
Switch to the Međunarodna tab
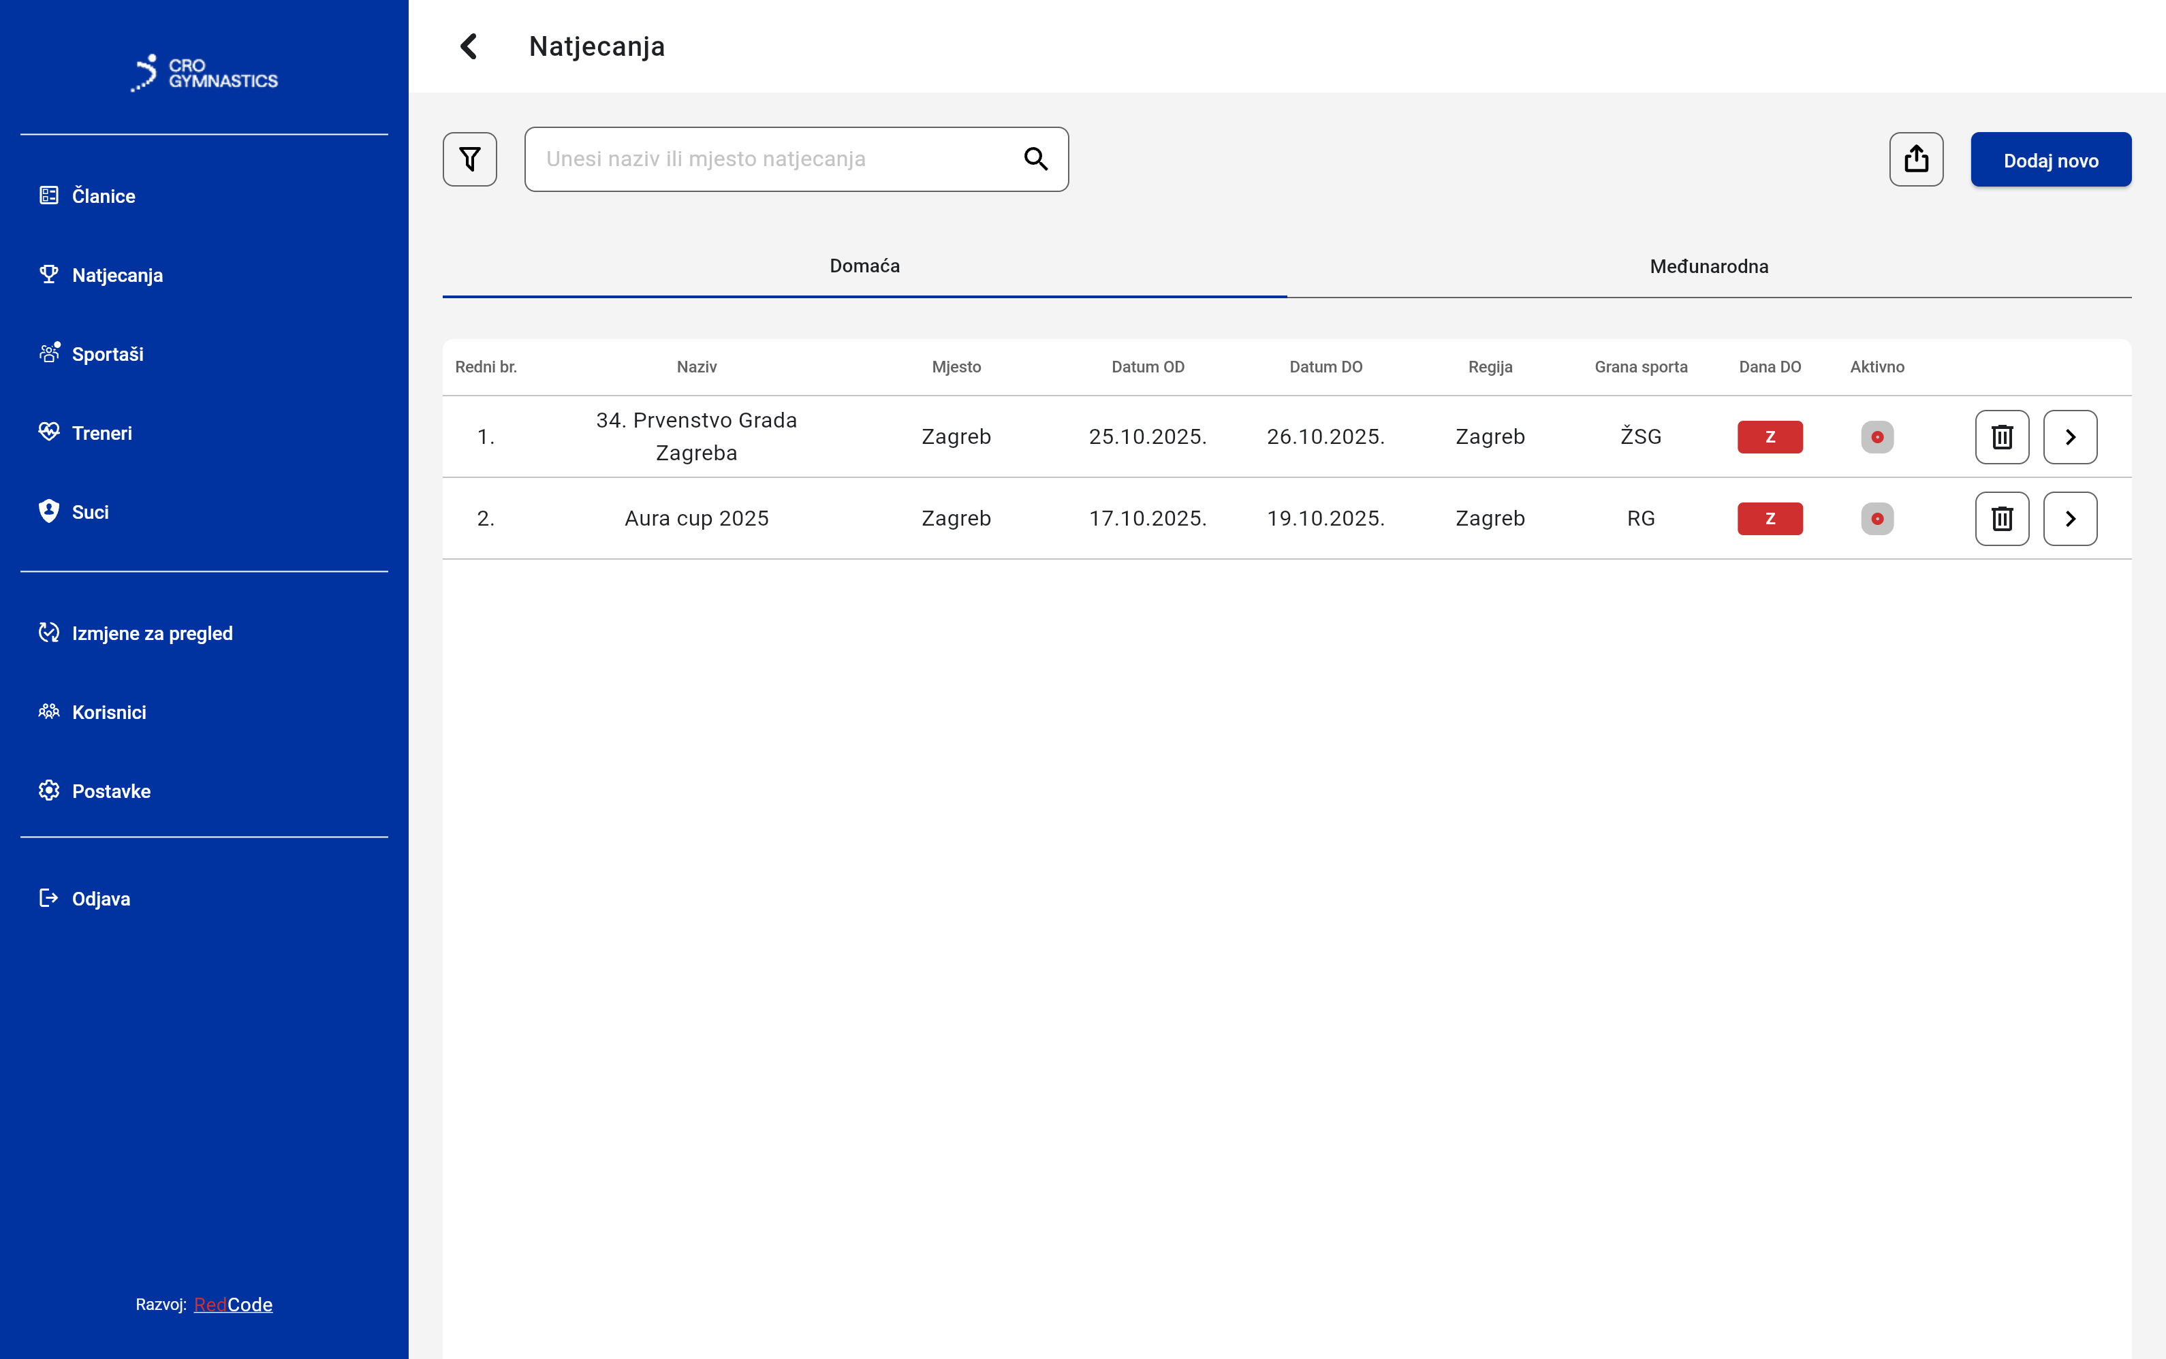(1708, 266)
